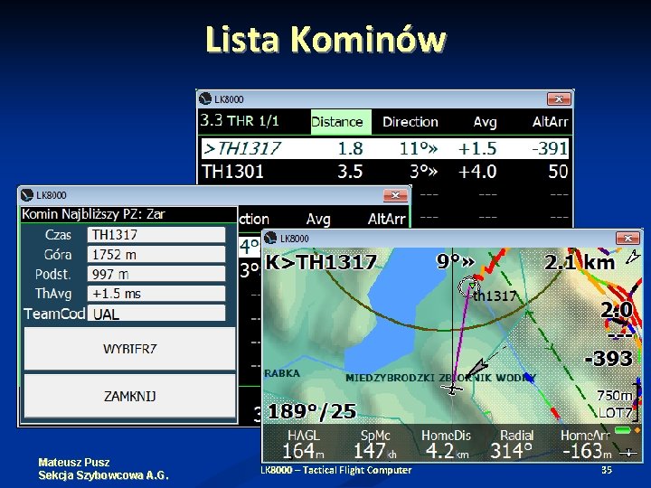
Task: Click LK8000 logo icon in thermal list titlebar
Action: click(x=205, y=99)
